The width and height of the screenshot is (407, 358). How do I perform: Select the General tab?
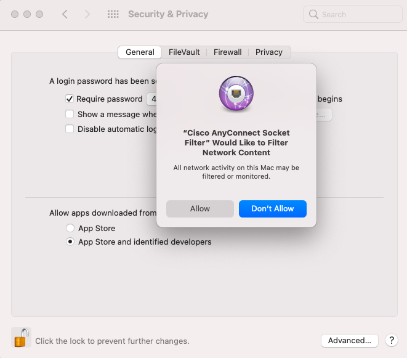click(x=140, y=52)
